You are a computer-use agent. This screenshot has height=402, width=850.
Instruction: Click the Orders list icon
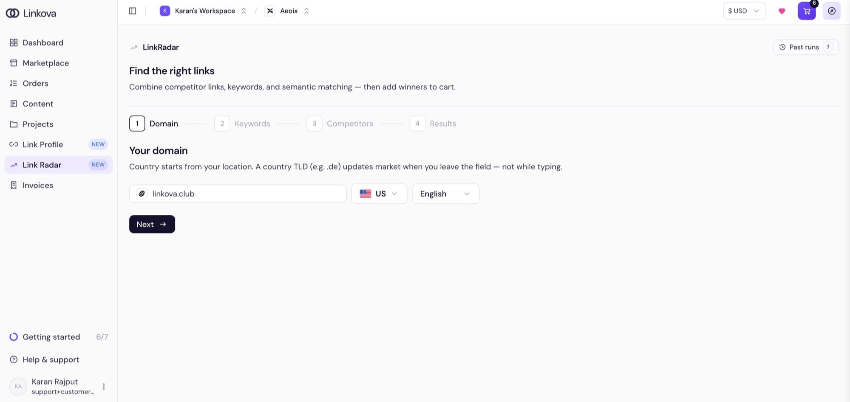click(x=14, y=83)
